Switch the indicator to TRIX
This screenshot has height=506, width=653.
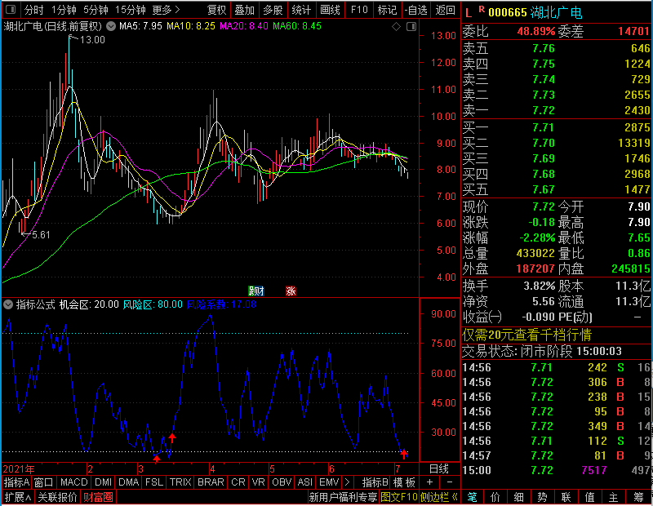[x=180, y=482]
